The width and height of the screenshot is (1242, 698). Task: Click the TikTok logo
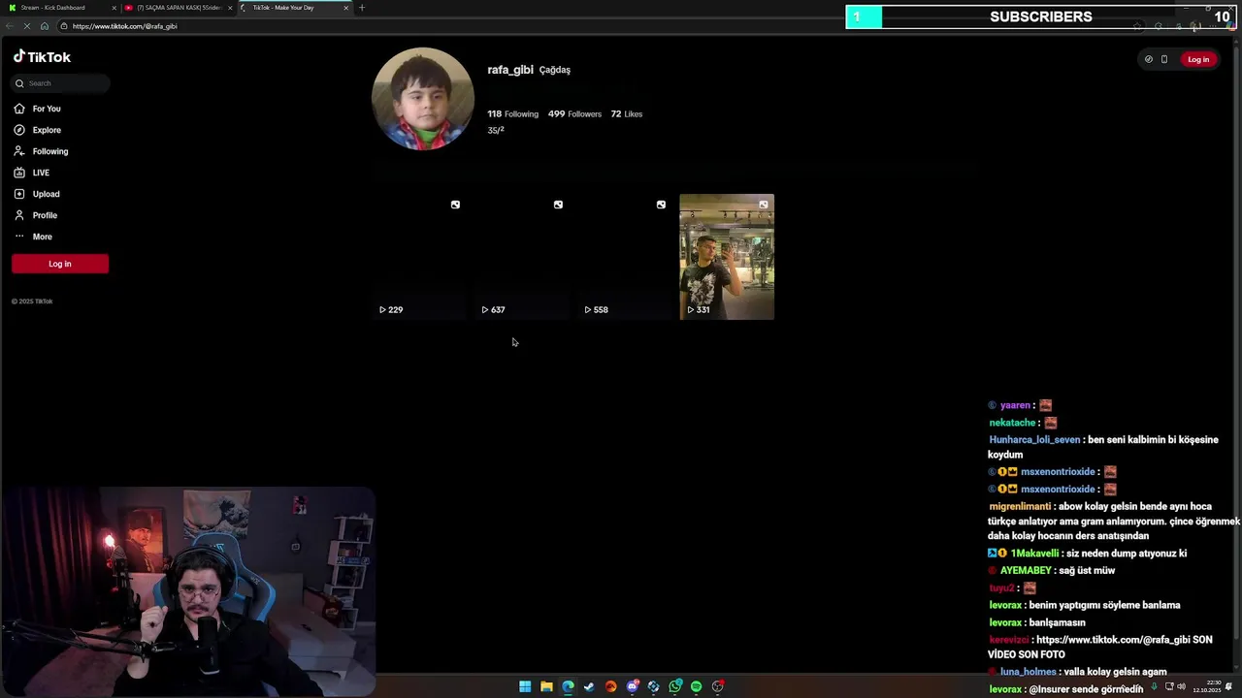(x=42, y=57)
